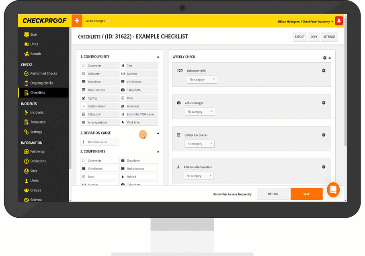The height and width of the screenshot is (256, 365).
Task: Open the Håkan Holmgren account menu
Action: pyautogui.click(x=305, y=21)
